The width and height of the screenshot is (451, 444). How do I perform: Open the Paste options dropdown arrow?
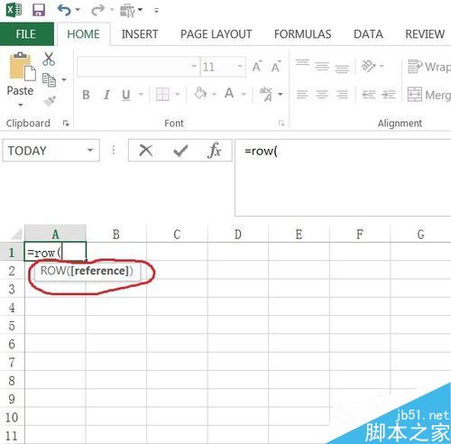coord(21,105)
